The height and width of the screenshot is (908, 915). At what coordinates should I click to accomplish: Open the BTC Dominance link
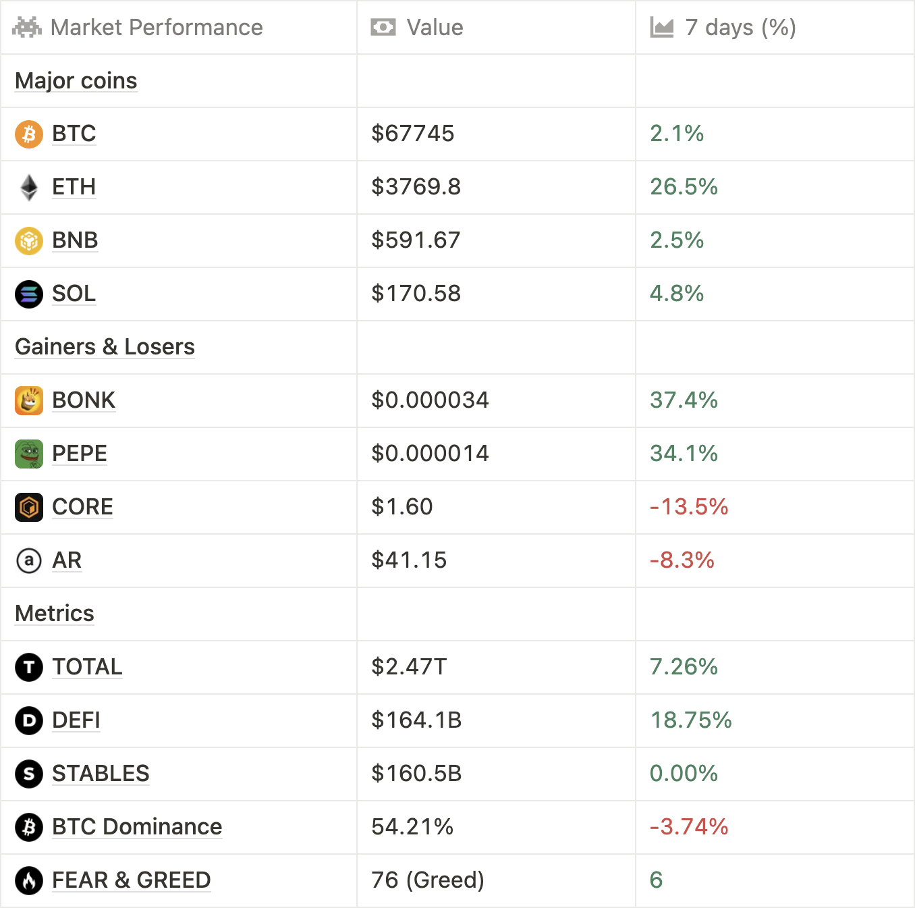(x=137, y=827)
